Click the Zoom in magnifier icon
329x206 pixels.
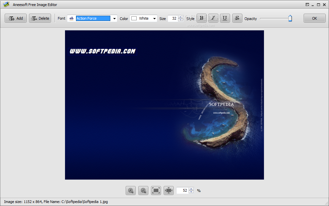tap(131, 190)
